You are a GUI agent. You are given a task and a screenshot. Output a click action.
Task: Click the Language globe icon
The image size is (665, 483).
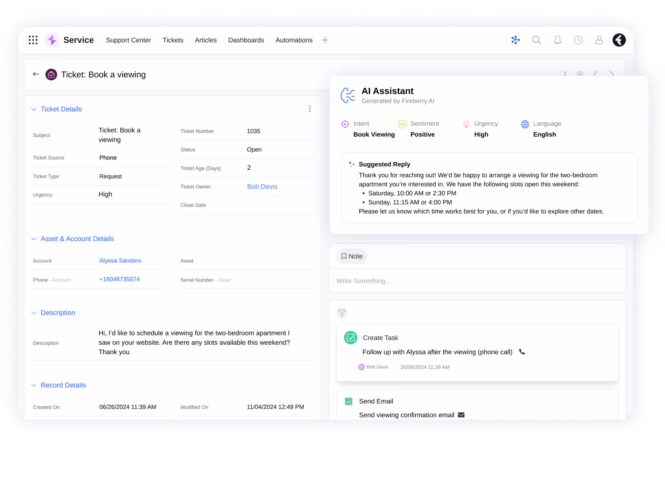(x=525, y=124)
